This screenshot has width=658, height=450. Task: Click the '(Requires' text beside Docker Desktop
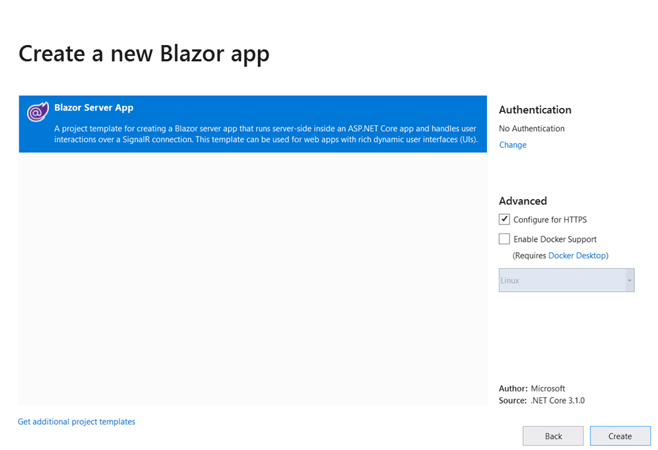coord(529,256)
